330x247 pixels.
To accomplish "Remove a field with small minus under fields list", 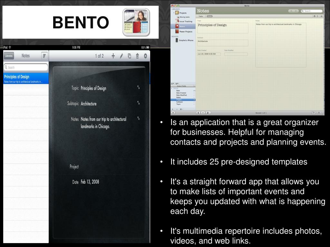I will coord(177,109).
